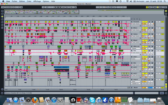The height and width of the screenshot is (105, 168).
Task: Jump to previous locator arrow
Action: click(132, 19)
